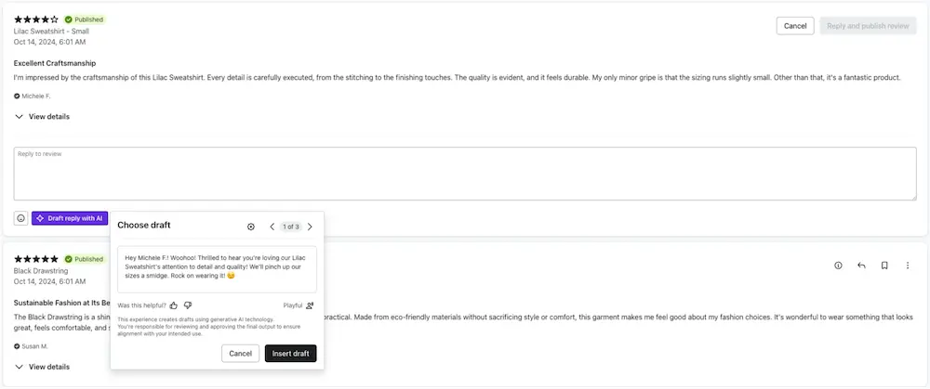
Task: Click the generated draft text preview
Action: (x=217, y=269)
